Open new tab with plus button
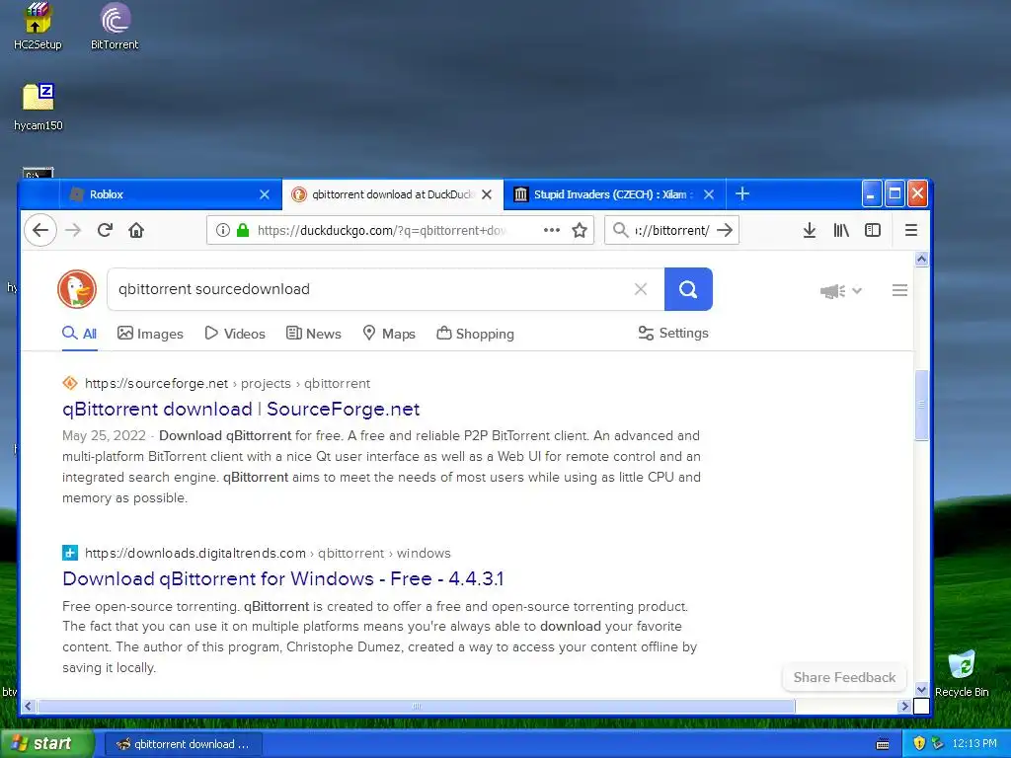 (x=742, y=194)
